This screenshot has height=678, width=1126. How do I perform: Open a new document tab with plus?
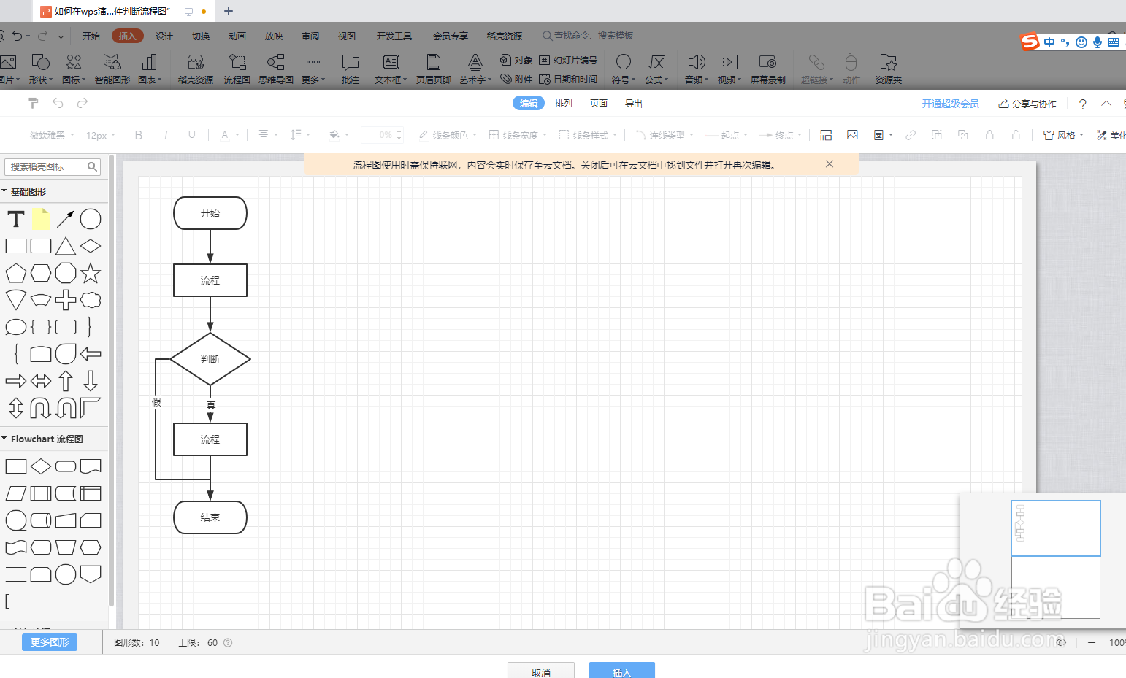click(229, 11)
